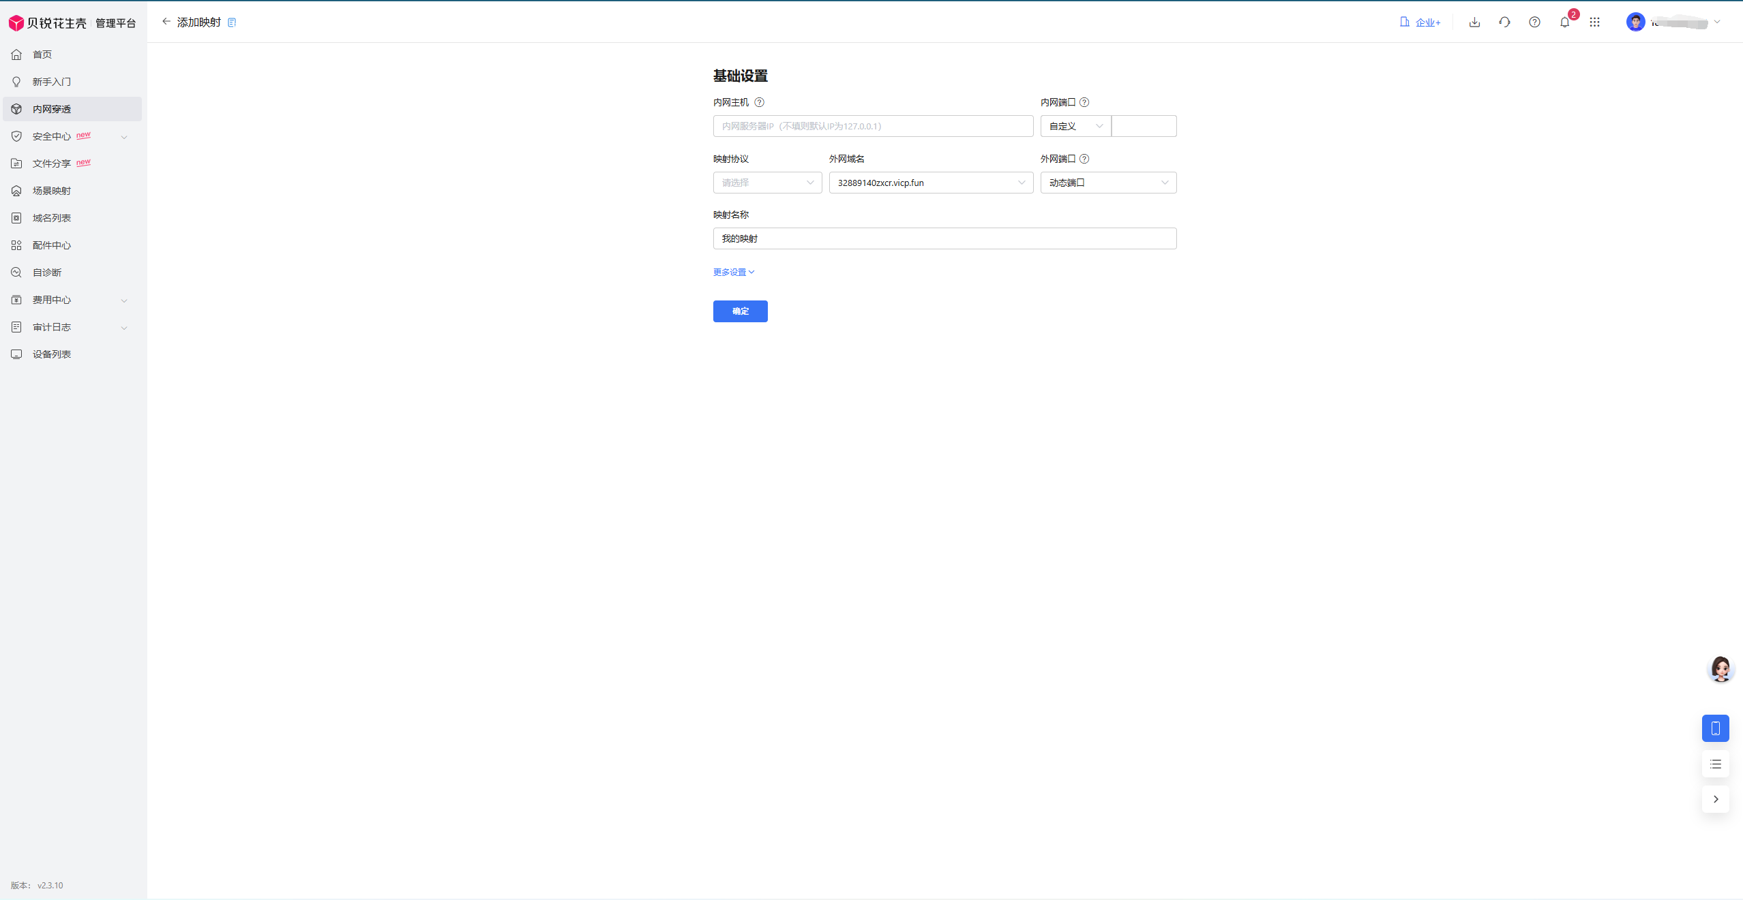Open the floating list icon button
The image size is (1743, 900).
pos(1715,764)
